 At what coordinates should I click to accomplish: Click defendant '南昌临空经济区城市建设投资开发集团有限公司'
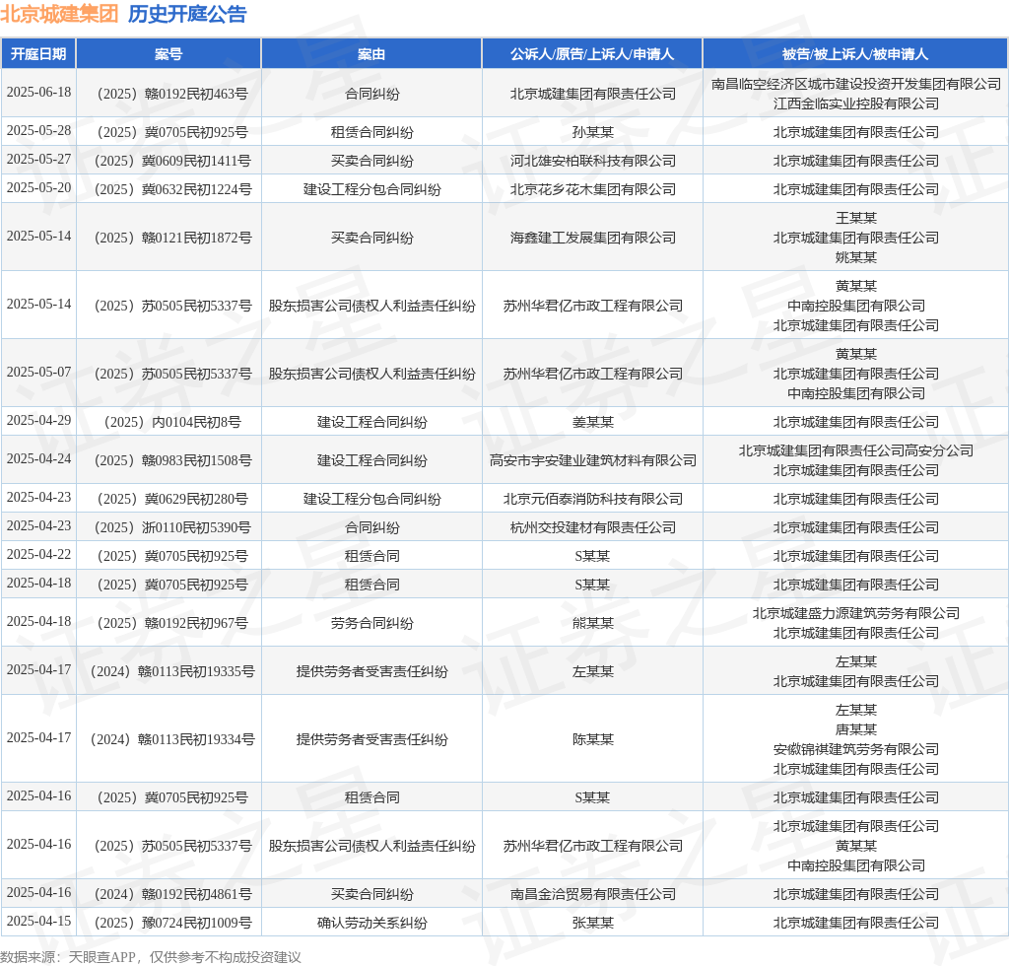pos(856,85)
